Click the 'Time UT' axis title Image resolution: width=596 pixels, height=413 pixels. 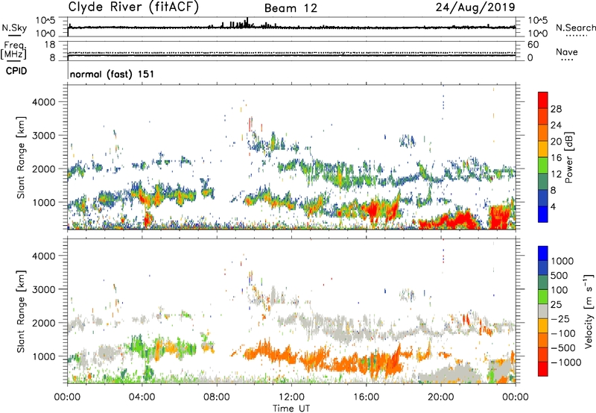click(x=291, y=409)
